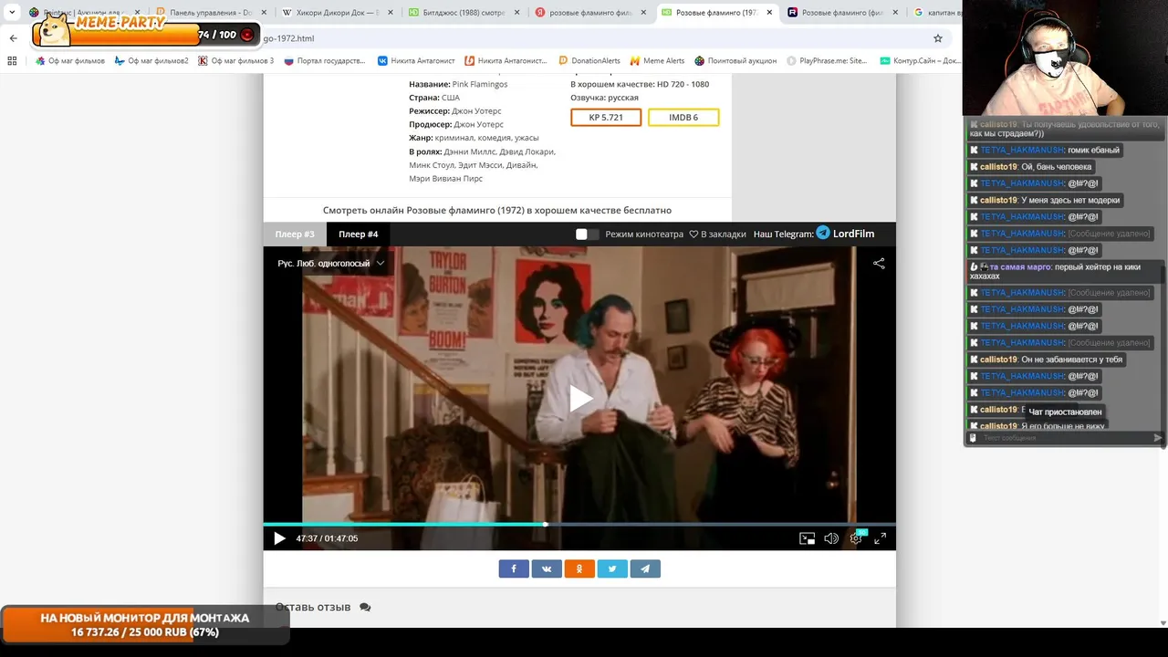
Task: Open the DonationAlerts bookmark
Action: pyautogui.click(x=589, y=61)
